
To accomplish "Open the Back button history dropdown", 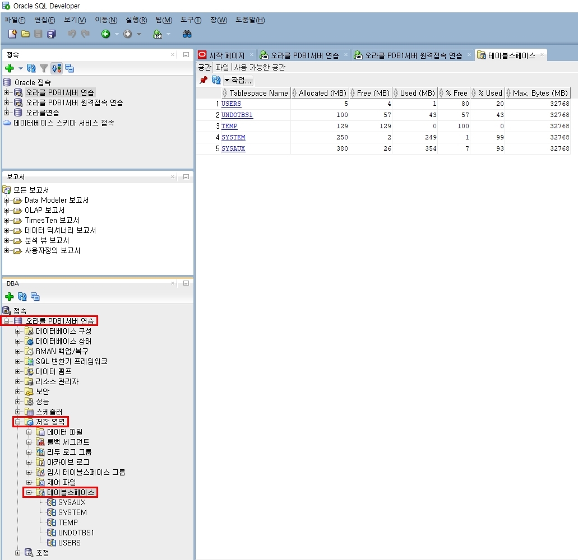I will [x=117, y=34].
